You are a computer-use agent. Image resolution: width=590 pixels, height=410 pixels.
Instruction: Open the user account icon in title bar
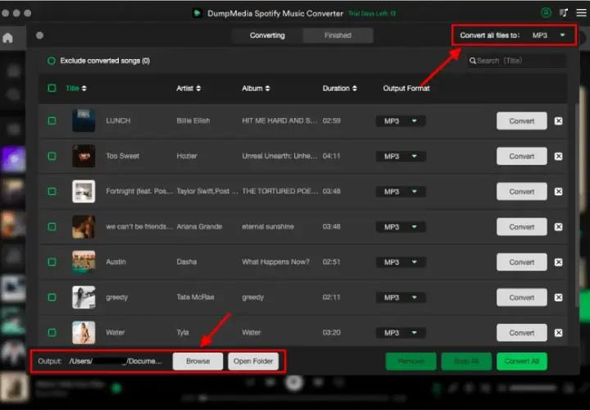[x=546, y=13]
